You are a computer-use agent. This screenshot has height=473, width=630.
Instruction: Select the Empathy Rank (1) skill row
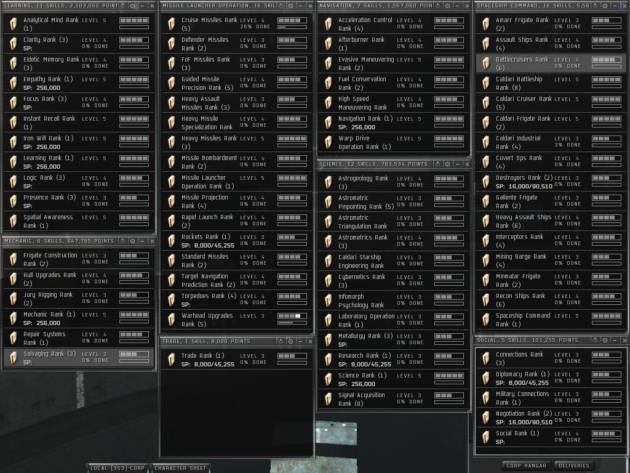click(78, 83)
